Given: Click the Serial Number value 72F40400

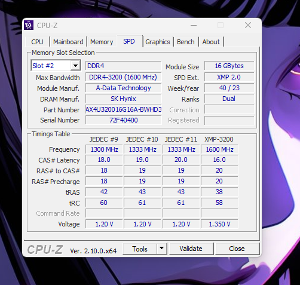Looking at the screenshot, I should click(123, 120).
